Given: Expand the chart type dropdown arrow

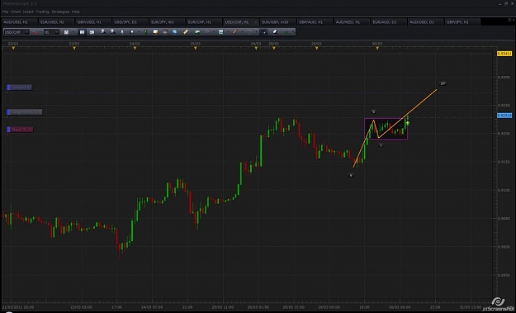Looking at the screenshot, I should tap(73, 32).
